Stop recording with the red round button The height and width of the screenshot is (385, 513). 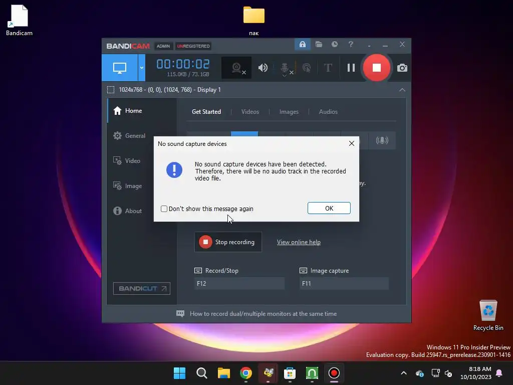pyautogui.click(x=377, y=68)
